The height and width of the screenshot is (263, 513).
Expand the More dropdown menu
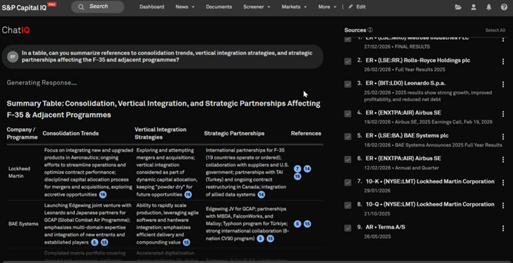[x=328, y=6]
